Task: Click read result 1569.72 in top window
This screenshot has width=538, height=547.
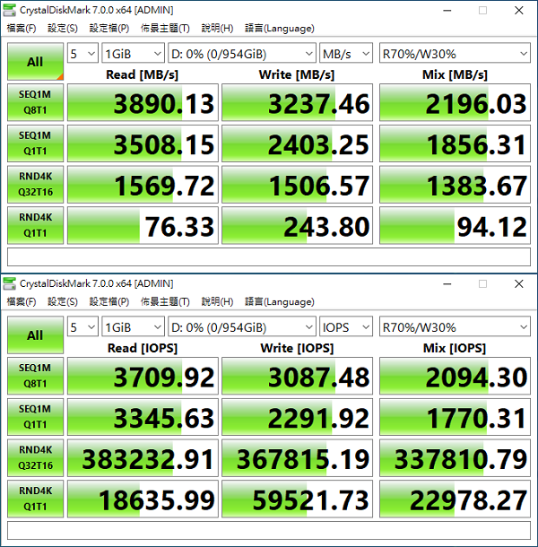Action: coord(143,184)
